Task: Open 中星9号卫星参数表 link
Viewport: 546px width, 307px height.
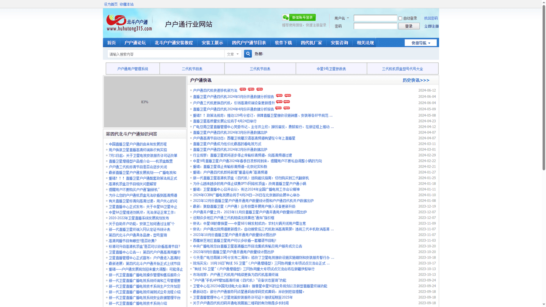Action: point(331,69)
